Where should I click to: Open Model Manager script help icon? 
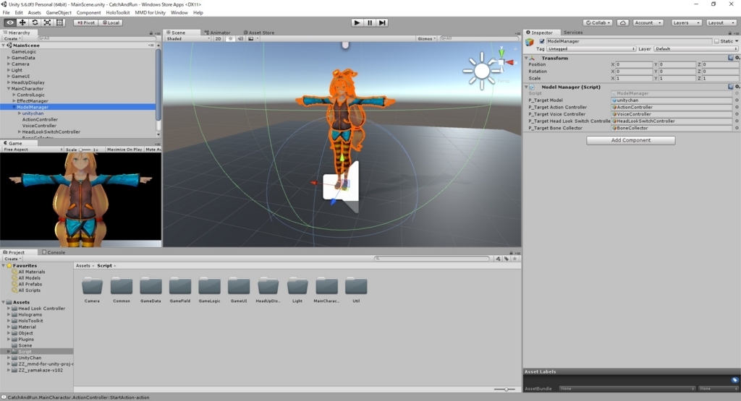[731, 87]
